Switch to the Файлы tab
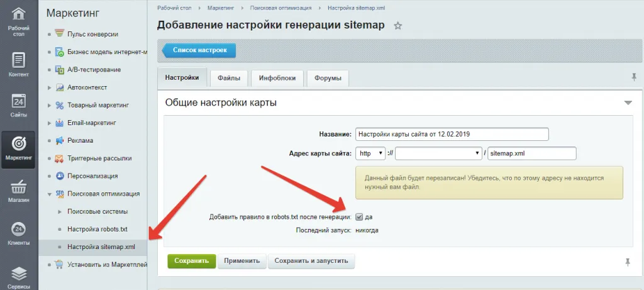The image size is (644, 290). [x=228, y=79]
